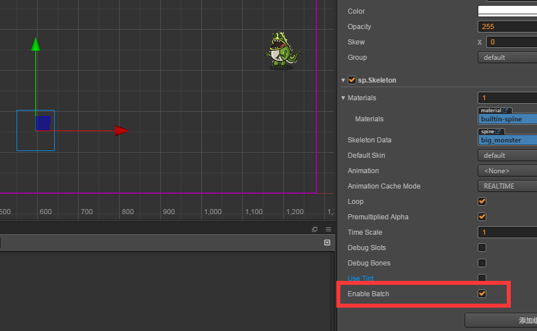Image resolution: width=537 pixels, height=331 pixels.
Task: Click the Use Tint label link
Action: [360, 278]
